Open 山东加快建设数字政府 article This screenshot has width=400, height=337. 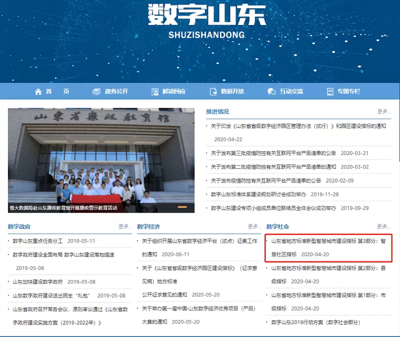(x=38, y=282)
